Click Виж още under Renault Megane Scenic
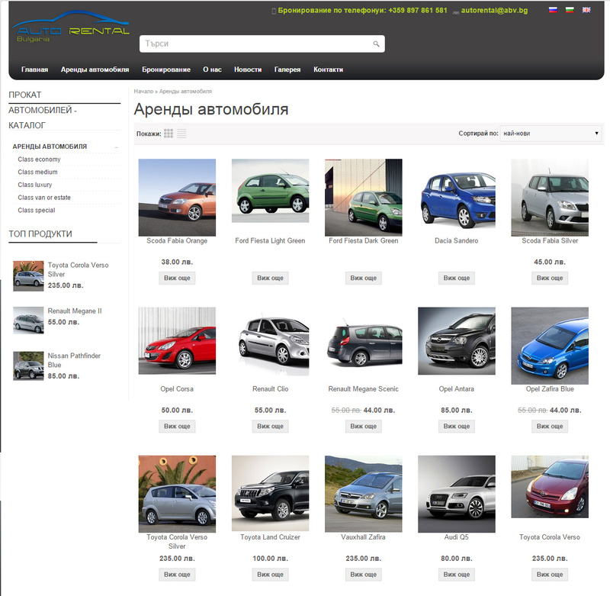The height and width of the screenshot is (596, 610). click(x=364, y=427)
